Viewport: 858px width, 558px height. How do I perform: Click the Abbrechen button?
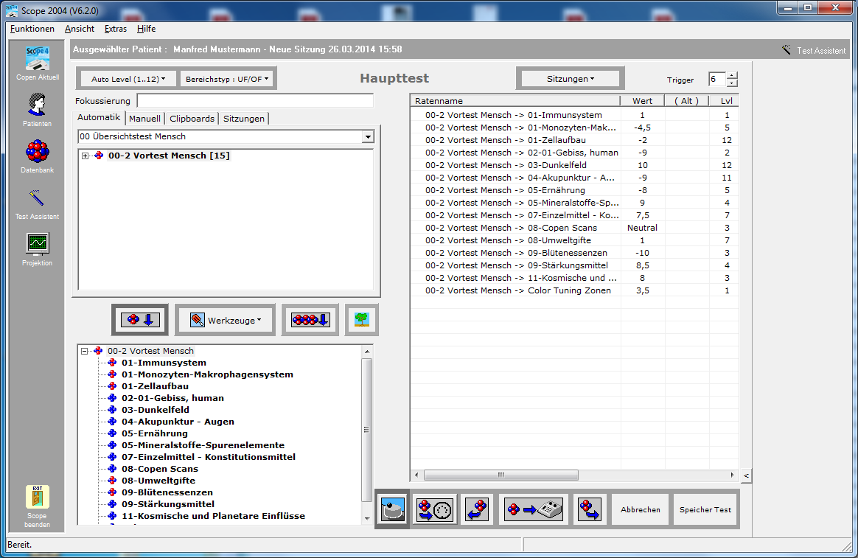click(x=640, y=509)
